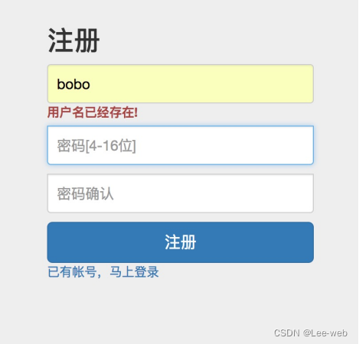Viewport: 359px width, 344px height.
Task: Click the blue-outlined focused password box
Action: (x=181, y=145)
